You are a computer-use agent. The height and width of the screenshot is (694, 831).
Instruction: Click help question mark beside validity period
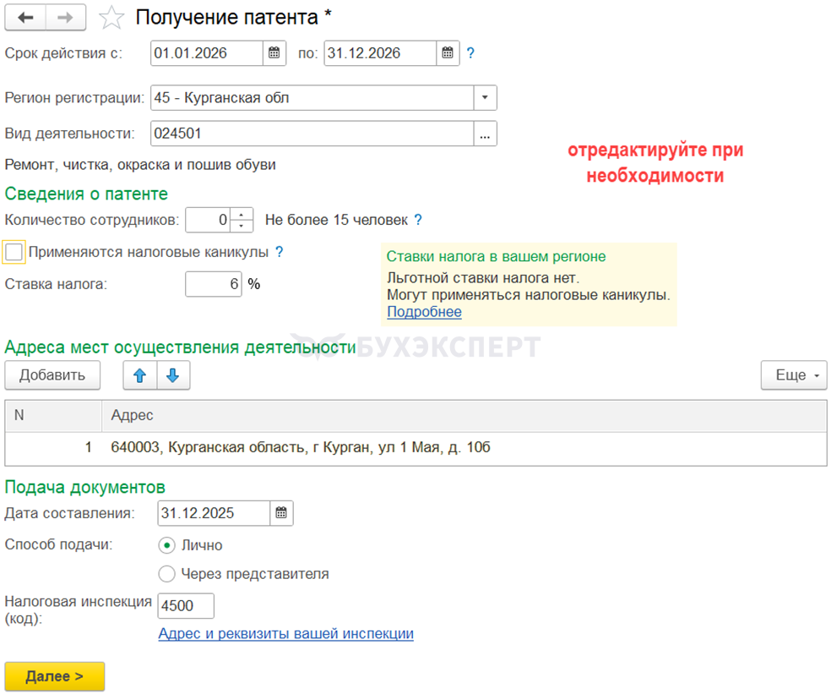pos(470,53)
